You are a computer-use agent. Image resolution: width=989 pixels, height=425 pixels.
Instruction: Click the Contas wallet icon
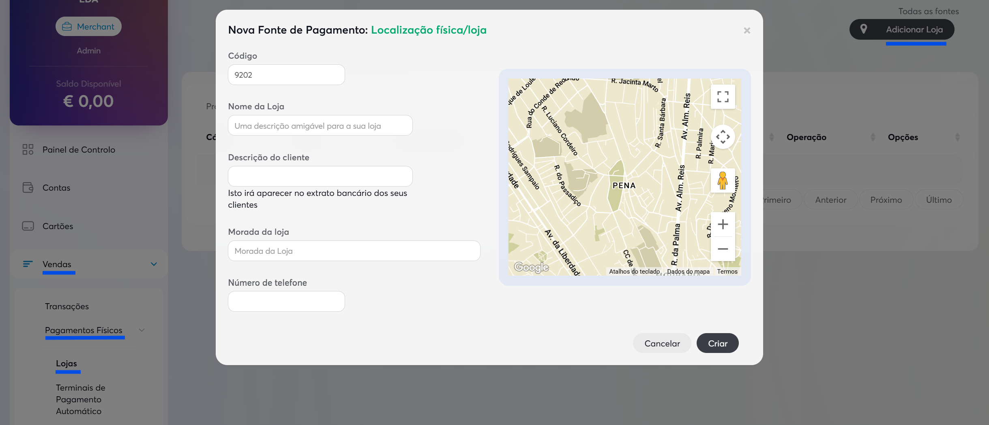[x=28, y=188]
